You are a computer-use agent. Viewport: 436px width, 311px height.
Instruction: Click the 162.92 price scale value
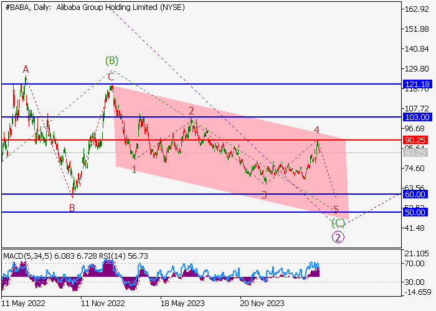coord(417,9)
